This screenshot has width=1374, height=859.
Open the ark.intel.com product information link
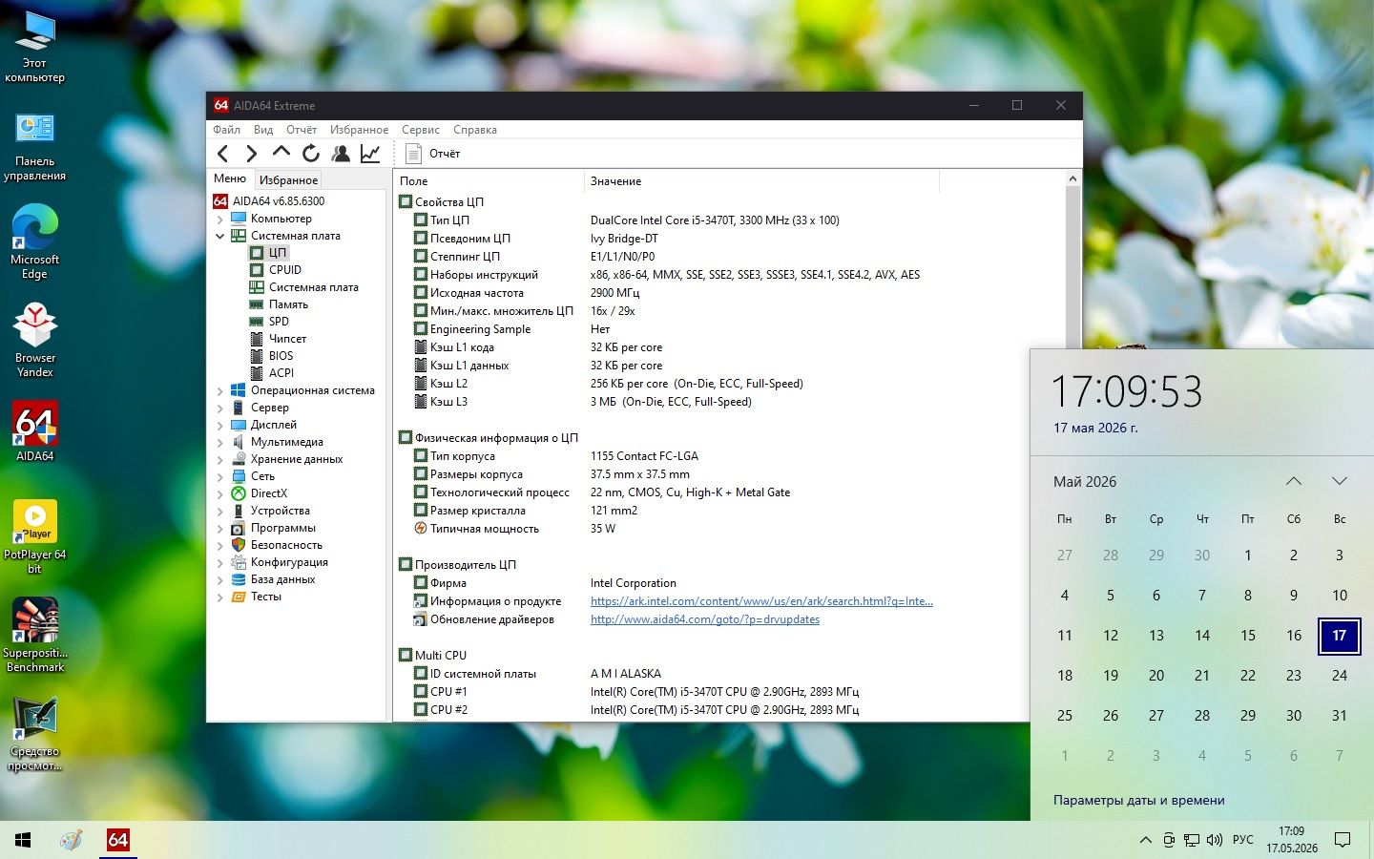point(761,601)
